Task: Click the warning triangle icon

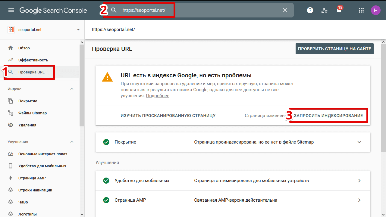Action: pos(107,78)
